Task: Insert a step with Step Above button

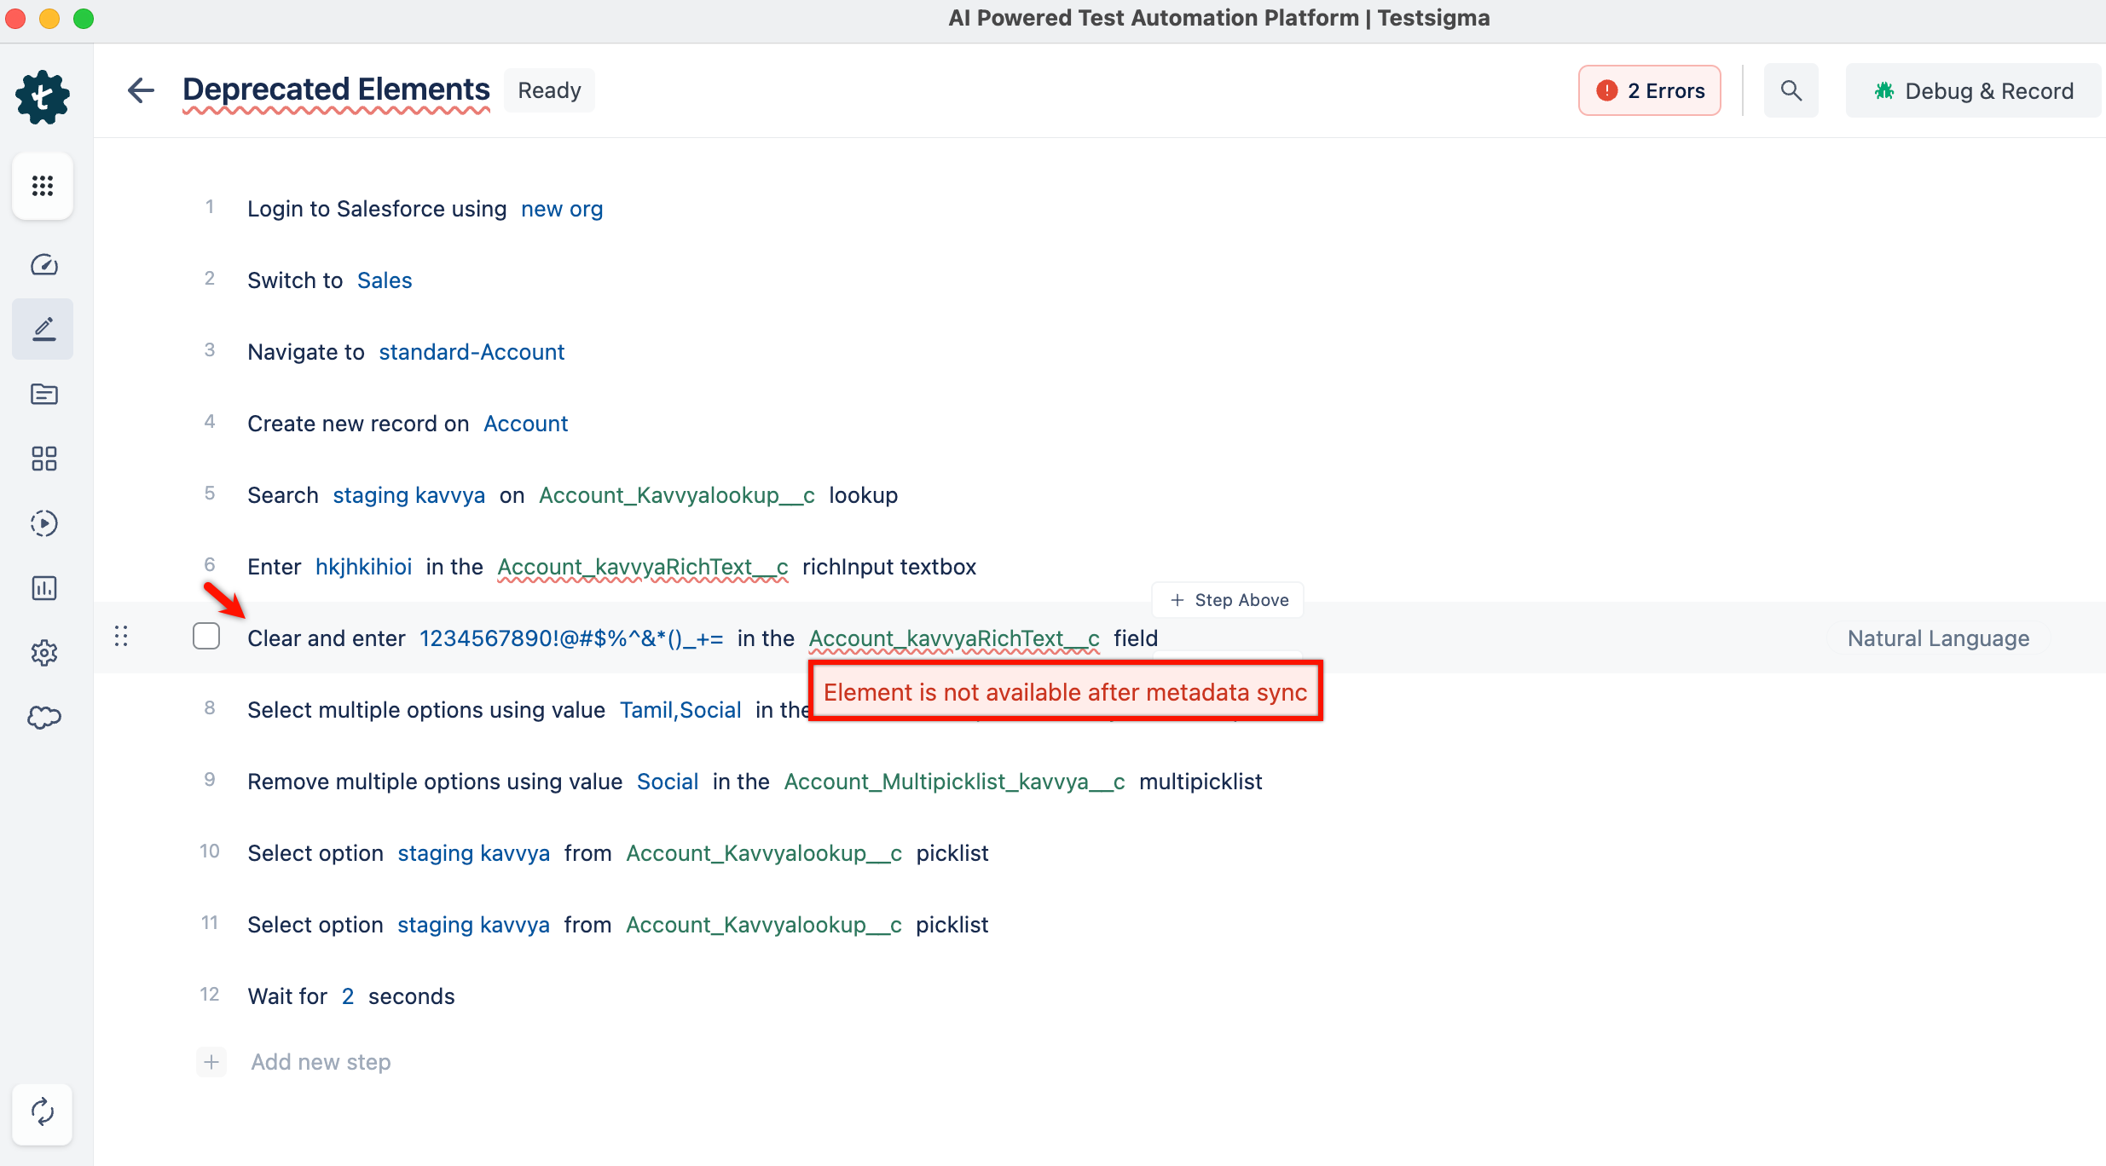Action: tap(1228, 600)
